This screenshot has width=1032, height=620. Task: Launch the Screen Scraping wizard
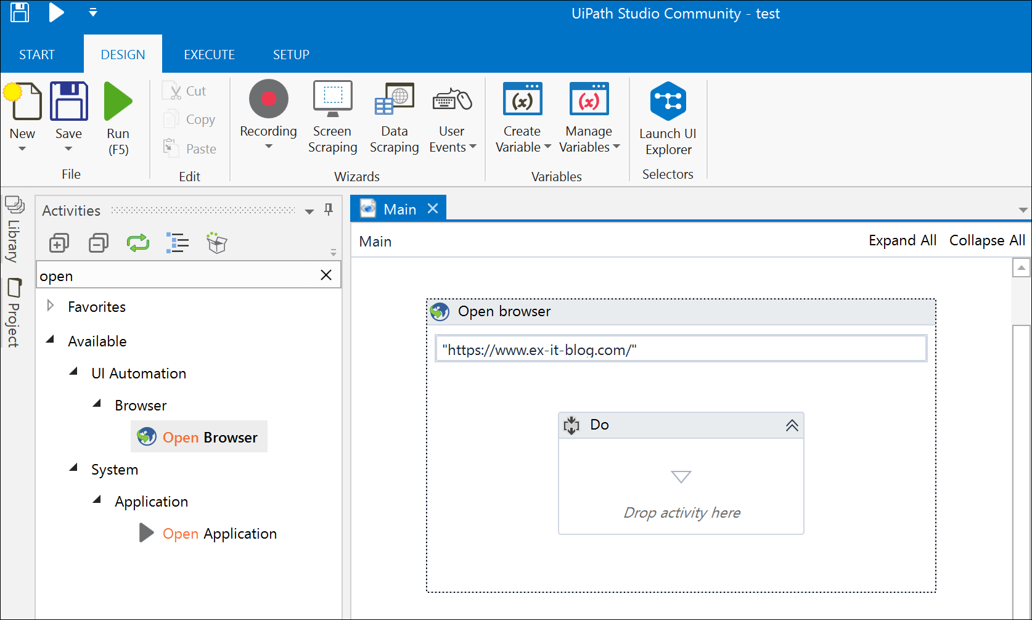click(333, 117)
